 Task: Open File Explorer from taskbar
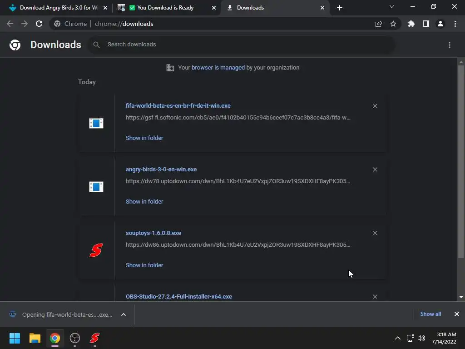pos(35,338)
